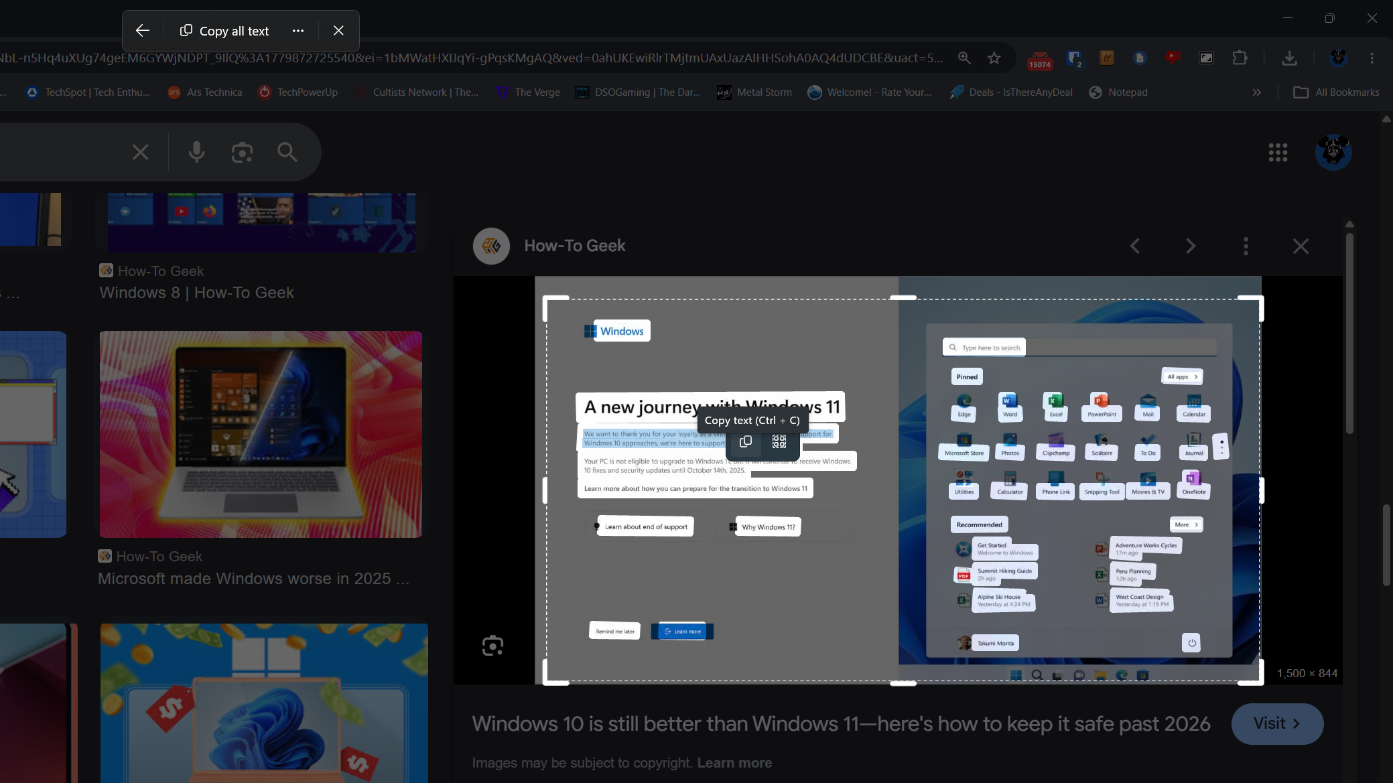Open the Google apps grid
1393x783 pixels.
click(1278, 152)
